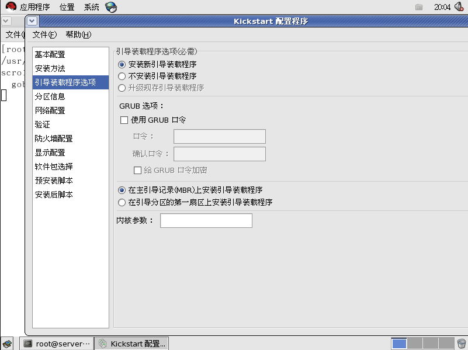This screenshot has width=468, height=350.
Task: Switch to the fourth workspace in switcher
Action: pyautogui.click(x=446, y=344)
